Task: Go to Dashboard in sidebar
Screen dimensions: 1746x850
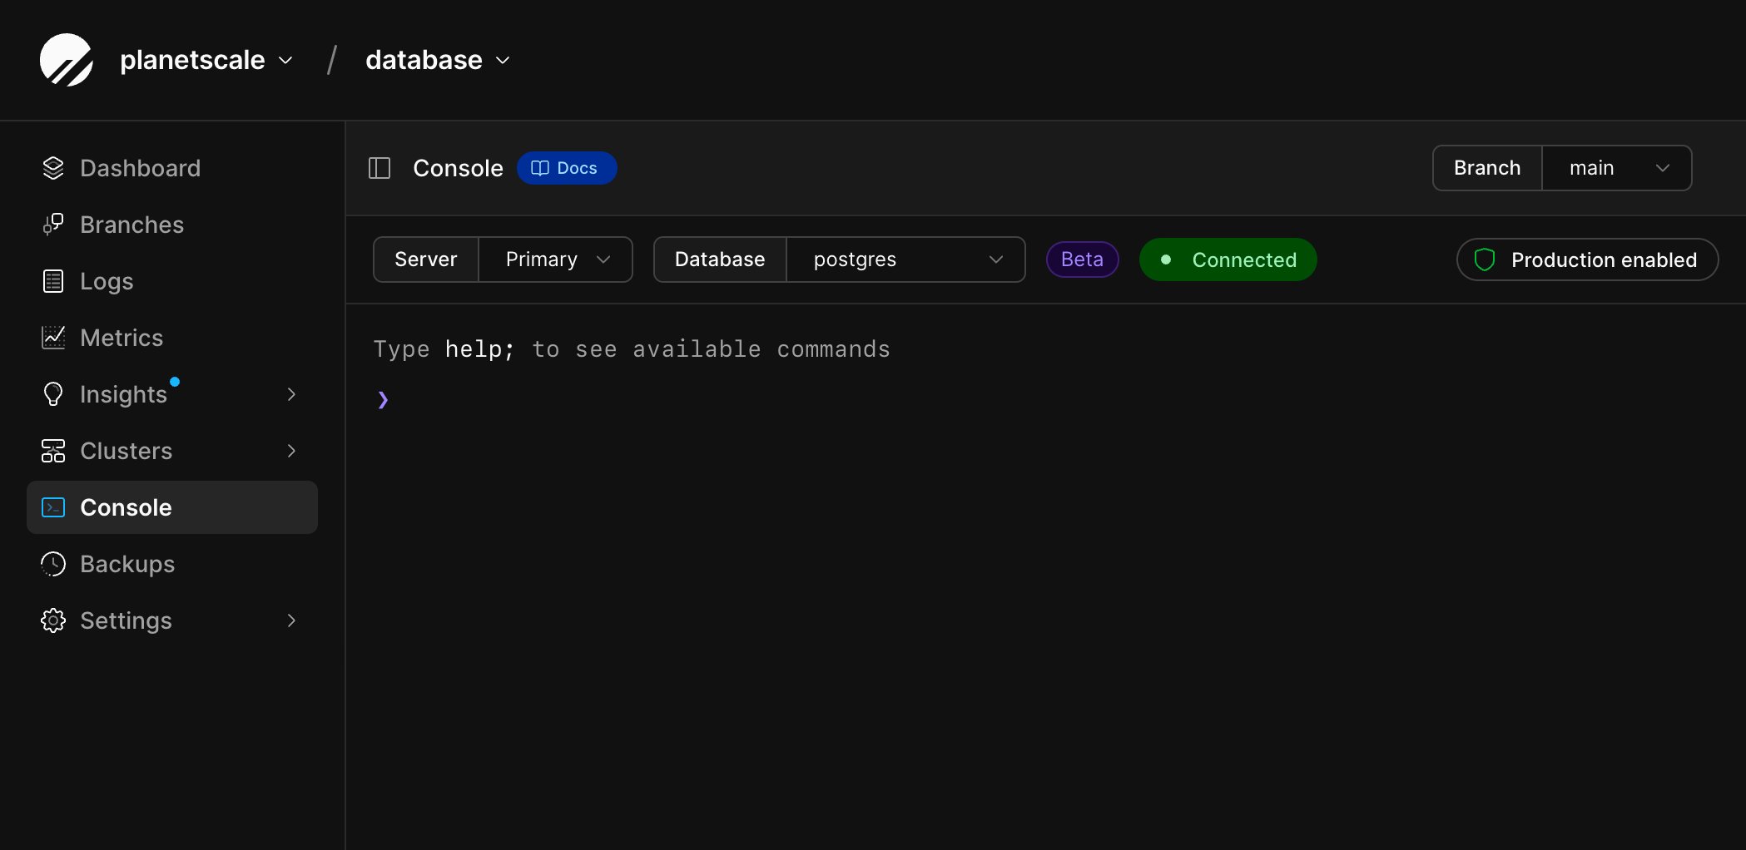Action: coord(172,168)
